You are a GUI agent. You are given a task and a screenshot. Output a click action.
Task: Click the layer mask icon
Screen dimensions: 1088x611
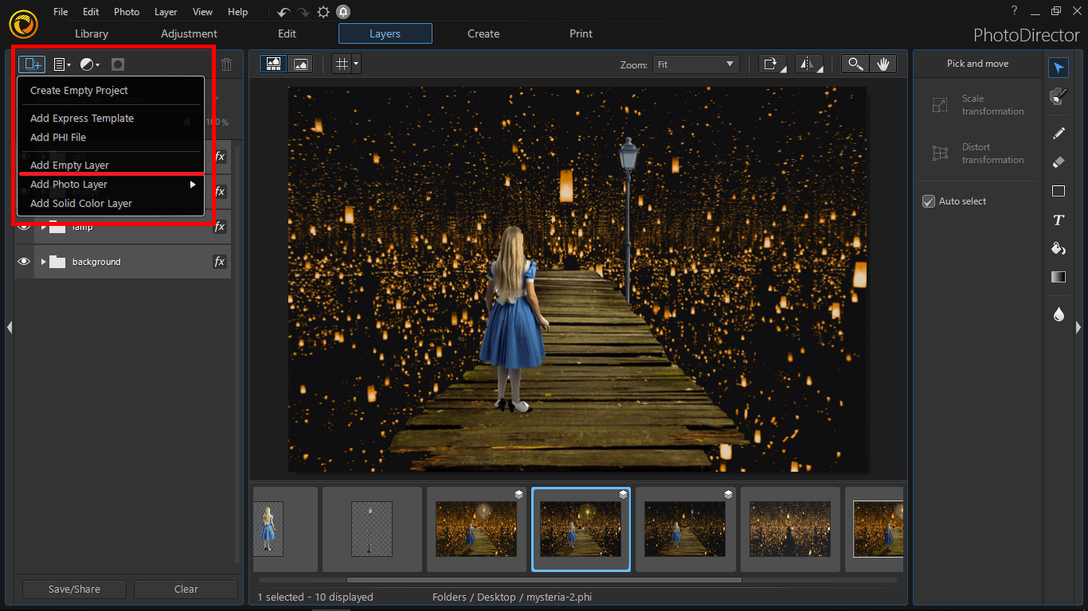(118, 64)
